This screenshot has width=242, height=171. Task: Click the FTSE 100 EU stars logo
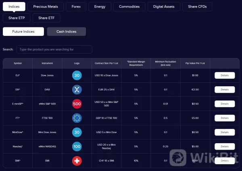coord(77,118)
